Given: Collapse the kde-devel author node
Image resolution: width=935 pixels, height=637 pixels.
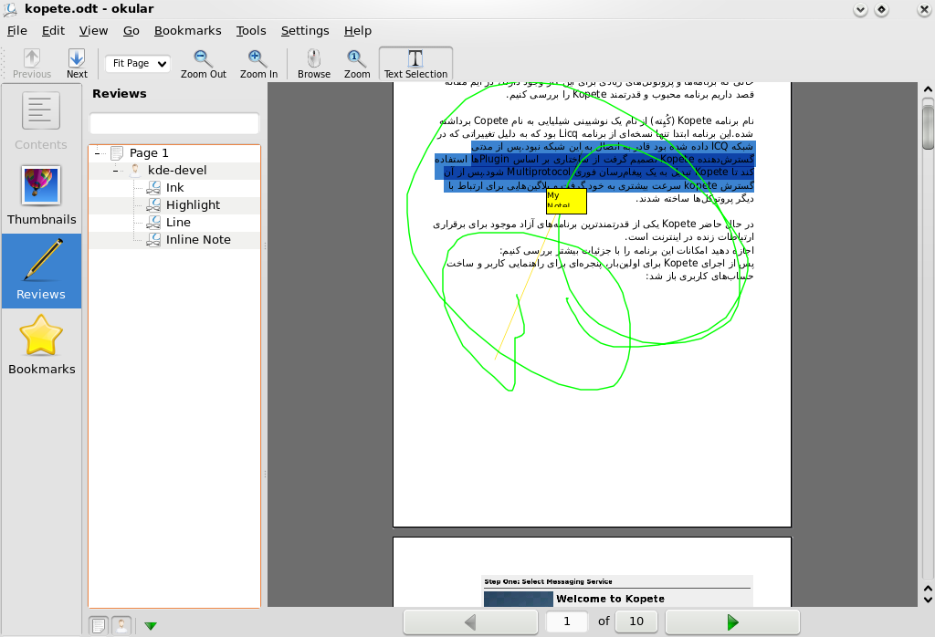Looking at the screenshot, I should (115, 171).
